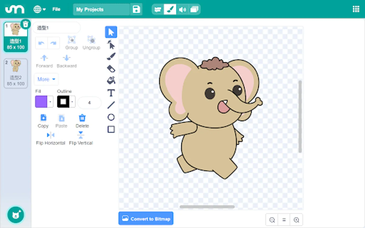Reset canvas zoom with equals icon
The image size is (365, 228).
coord(284,220)
